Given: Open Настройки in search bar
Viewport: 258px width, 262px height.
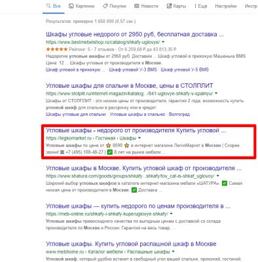Looking at the screenshot, I should pyautogui.click(x=226, y=6).
